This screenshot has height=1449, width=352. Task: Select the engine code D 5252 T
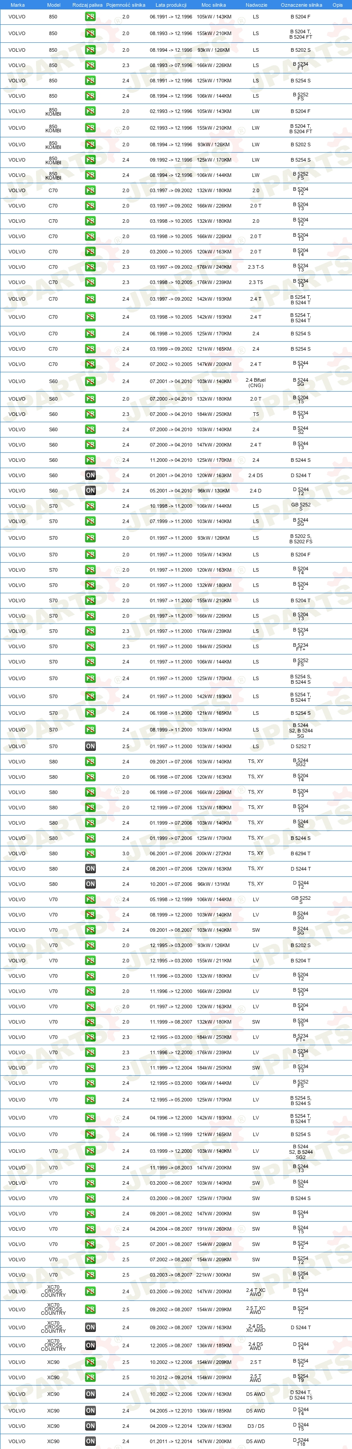coord(300,746)
